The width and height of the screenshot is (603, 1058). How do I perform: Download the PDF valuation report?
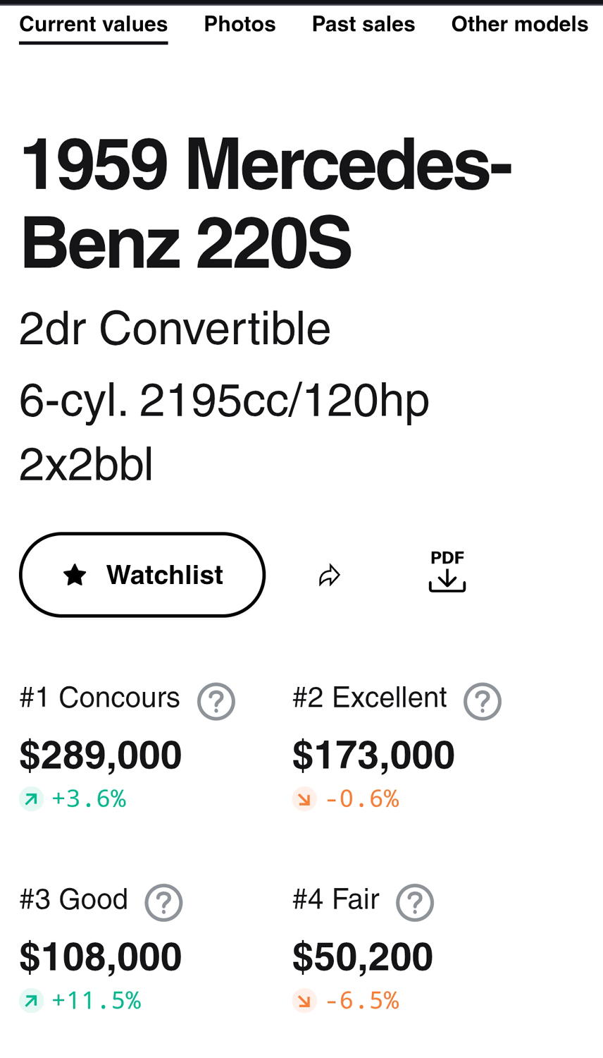click(x=447, y=571)
